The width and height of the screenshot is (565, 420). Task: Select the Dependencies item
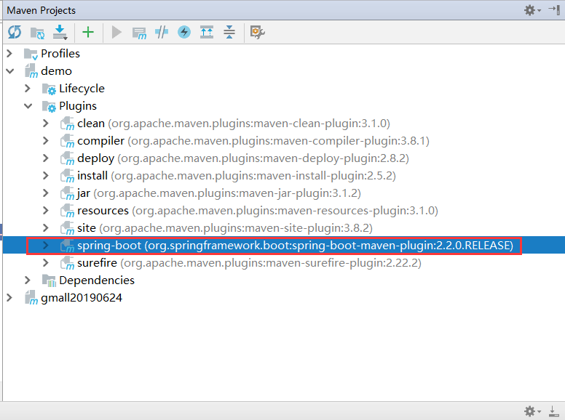pos(97,280)
